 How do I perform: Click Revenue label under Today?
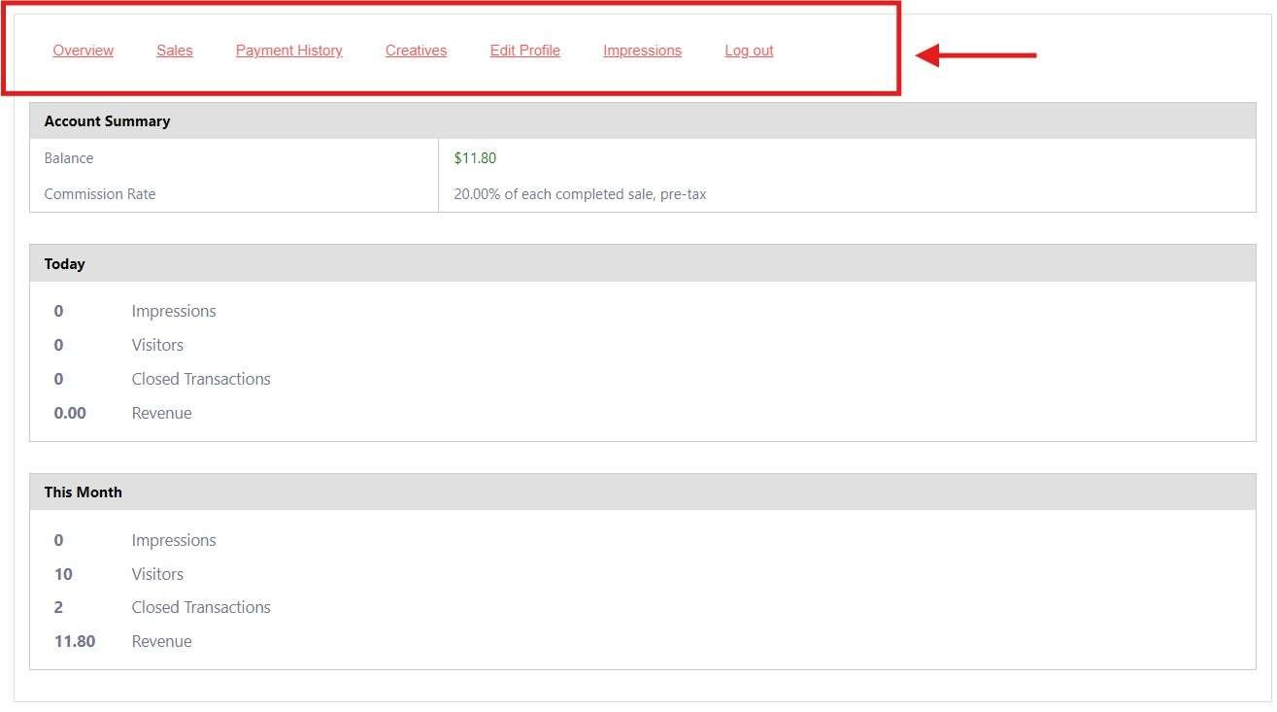point(161,413)
